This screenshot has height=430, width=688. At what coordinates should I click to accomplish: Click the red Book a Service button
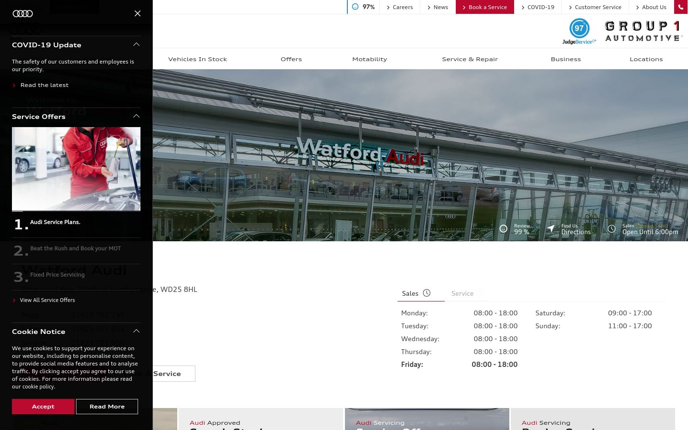[x=485, y=7]
